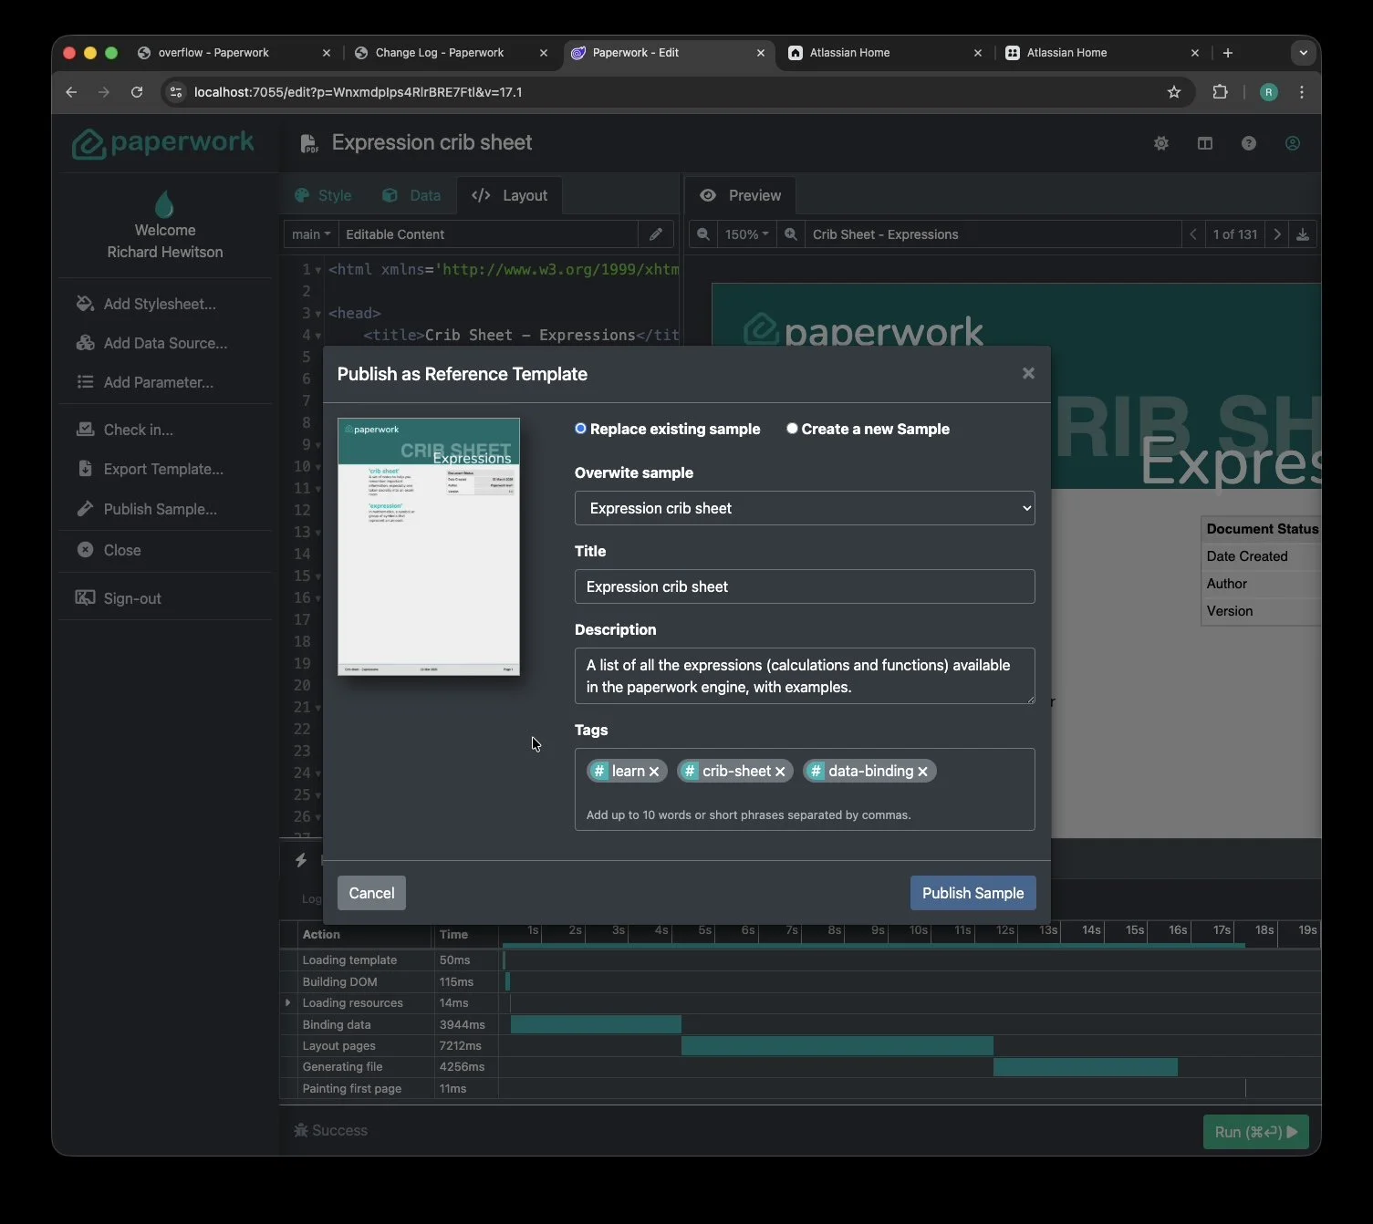Click the Description text area
1373x1224 pixels.
pyautogui.click(x=805, y=676)
